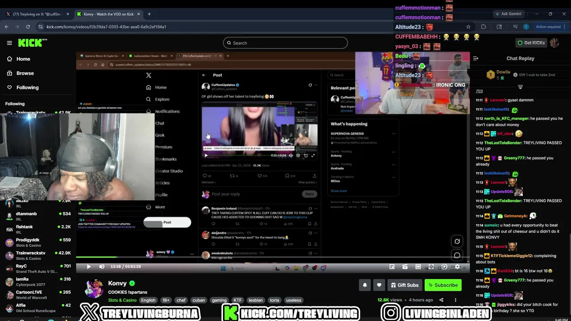Open Chrome profile T avatar

click(526, 27)
